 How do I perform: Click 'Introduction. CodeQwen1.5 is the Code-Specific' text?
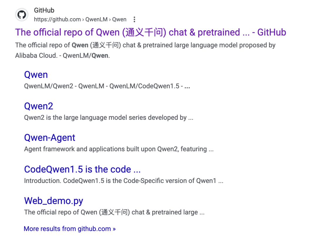click(x=124, y=181)
